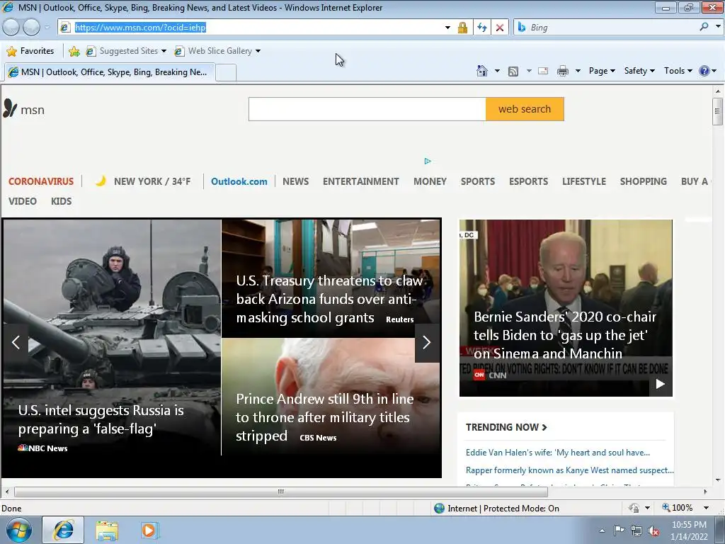Open the Favorites center
The height and width of the screenshot is (544, 725).
pos(30,51)
